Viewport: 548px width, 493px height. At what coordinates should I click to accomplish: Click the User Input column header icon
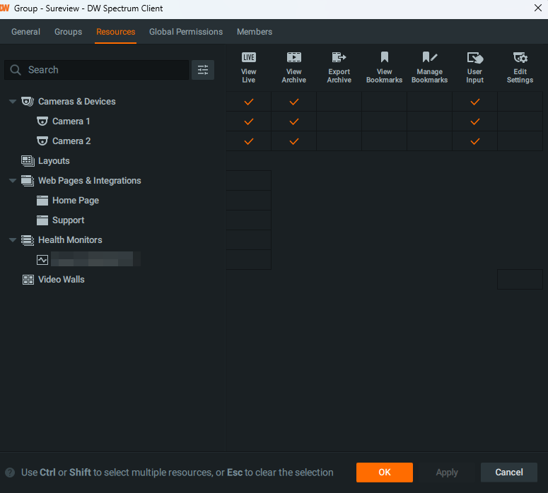475,58
